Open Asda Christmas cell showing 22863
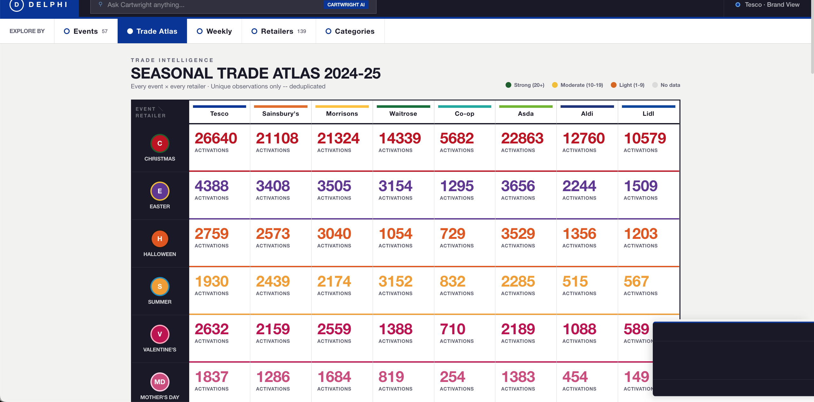 pyautogui.click(x=526, y=148)
